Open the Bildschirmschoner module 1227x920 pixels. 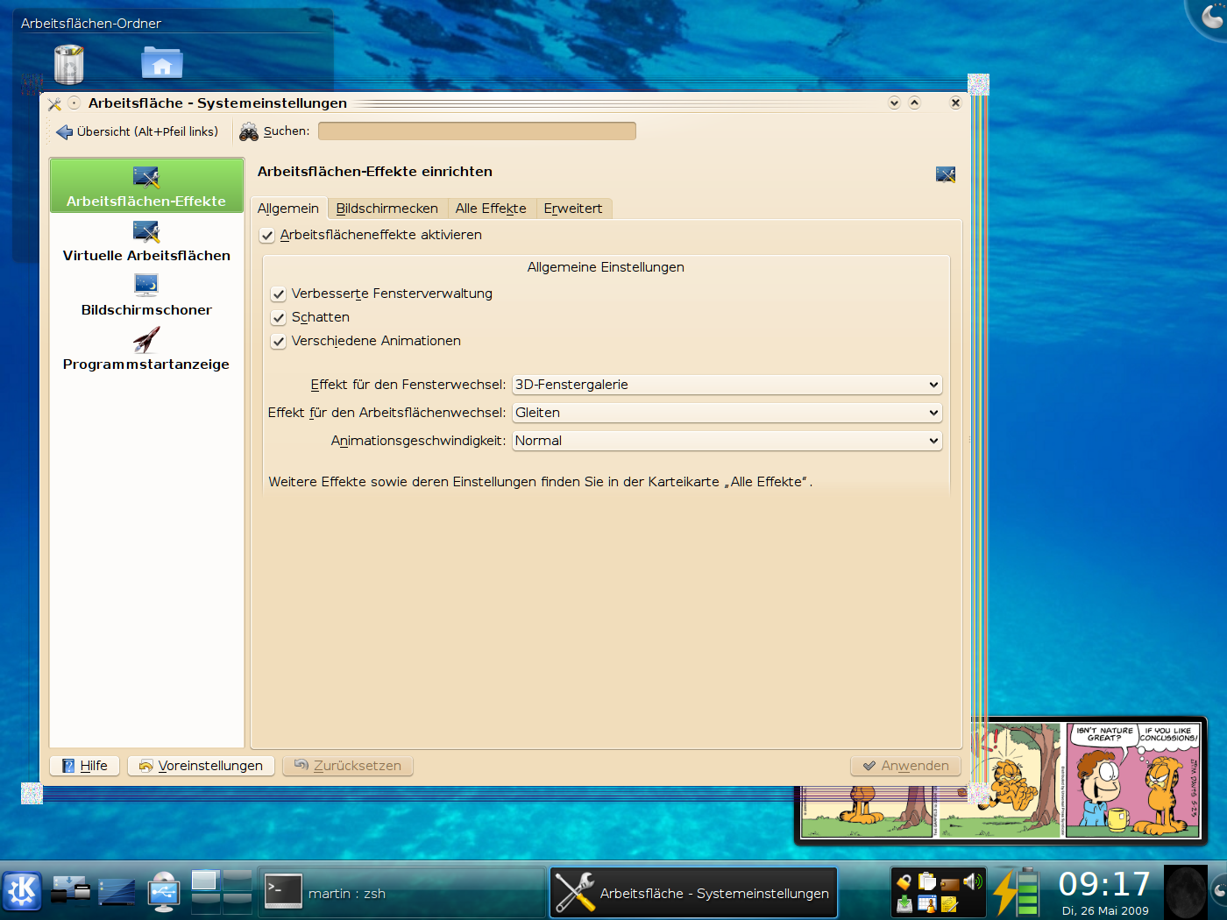pos(146,296)
